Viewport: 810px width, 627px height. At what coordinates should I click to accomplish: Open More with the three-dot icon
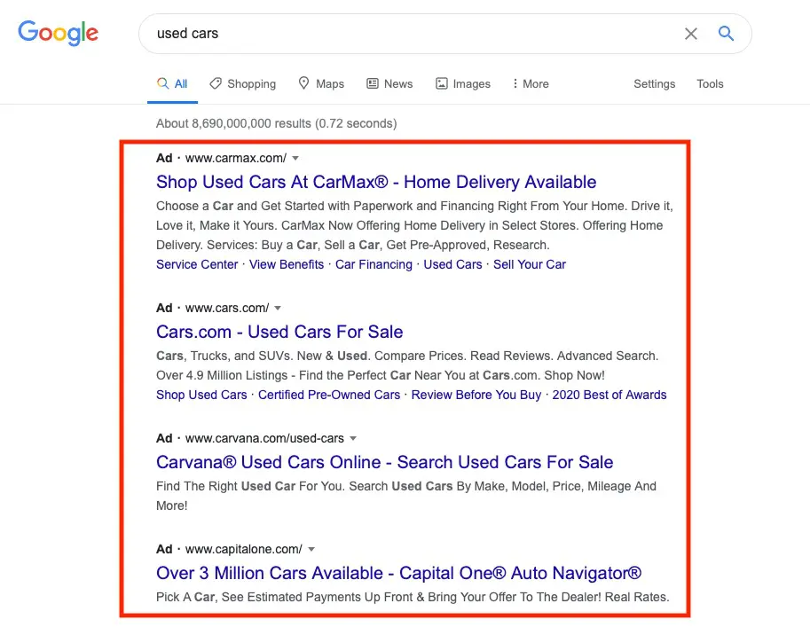515,83
